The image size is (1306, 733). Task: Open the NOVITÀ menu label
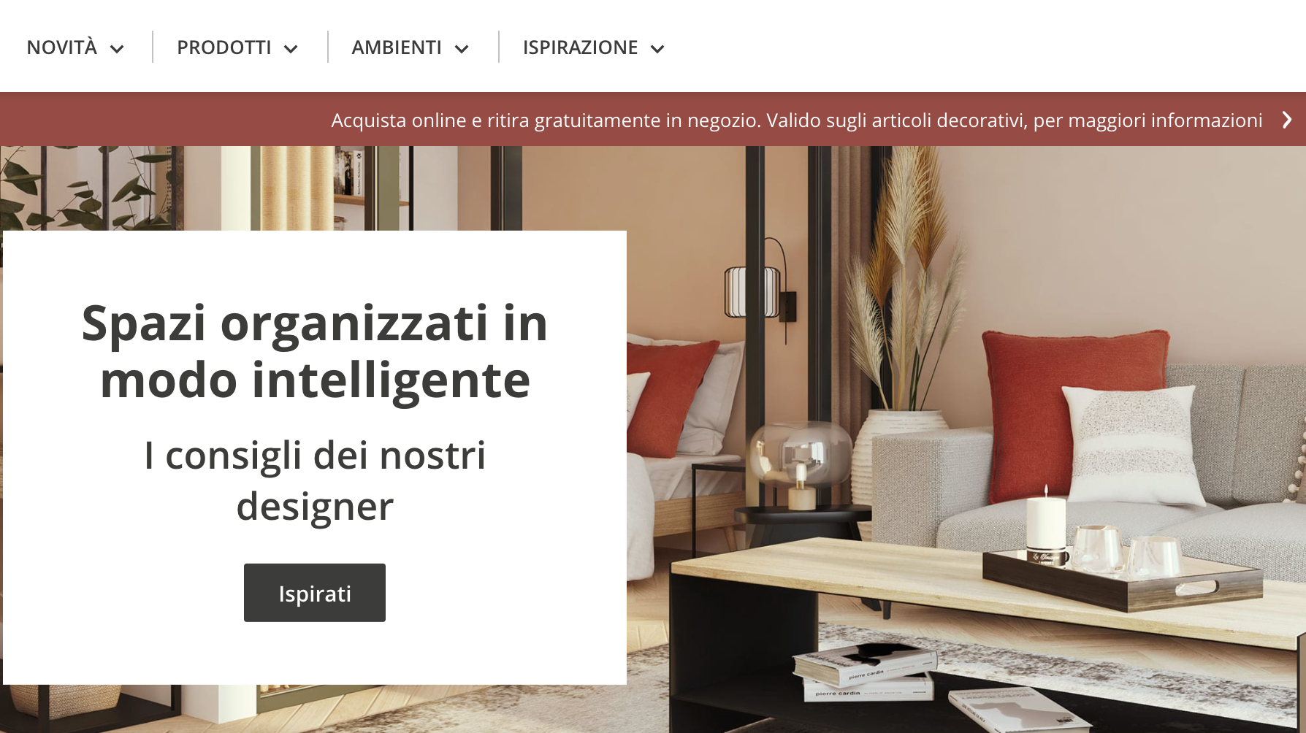point(61,47)
